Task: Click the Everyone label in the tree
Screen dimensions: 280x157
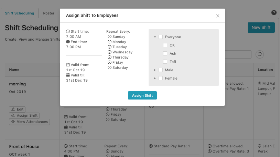Action: [x=173, y=37]
